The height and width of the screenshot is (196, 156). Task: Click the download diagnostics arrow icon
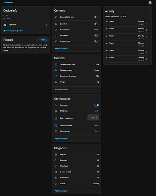[4, 31]
